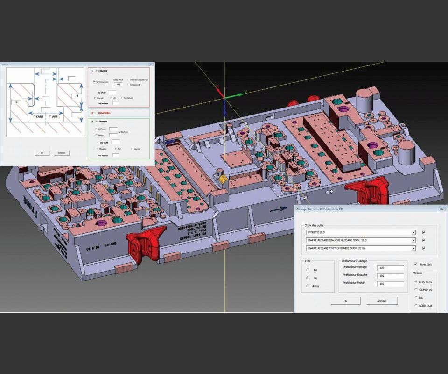Open the BARRE ALESAGE FINITION BAGUE dropdown
Image resolution: width=448 pixels, height=374 pixels.
[413, 249]
